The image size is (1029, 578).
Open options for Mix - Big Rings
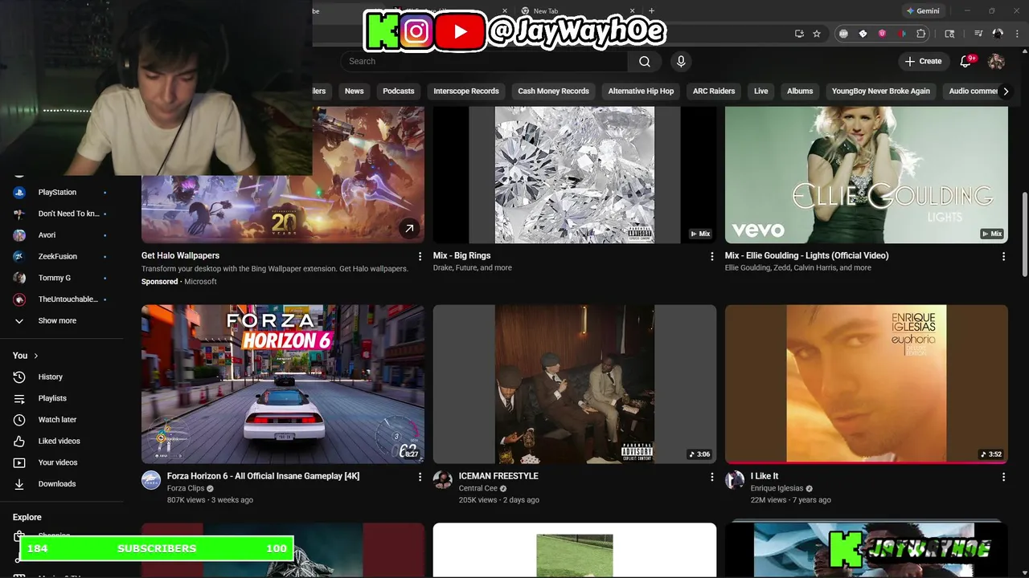[711, 256]
